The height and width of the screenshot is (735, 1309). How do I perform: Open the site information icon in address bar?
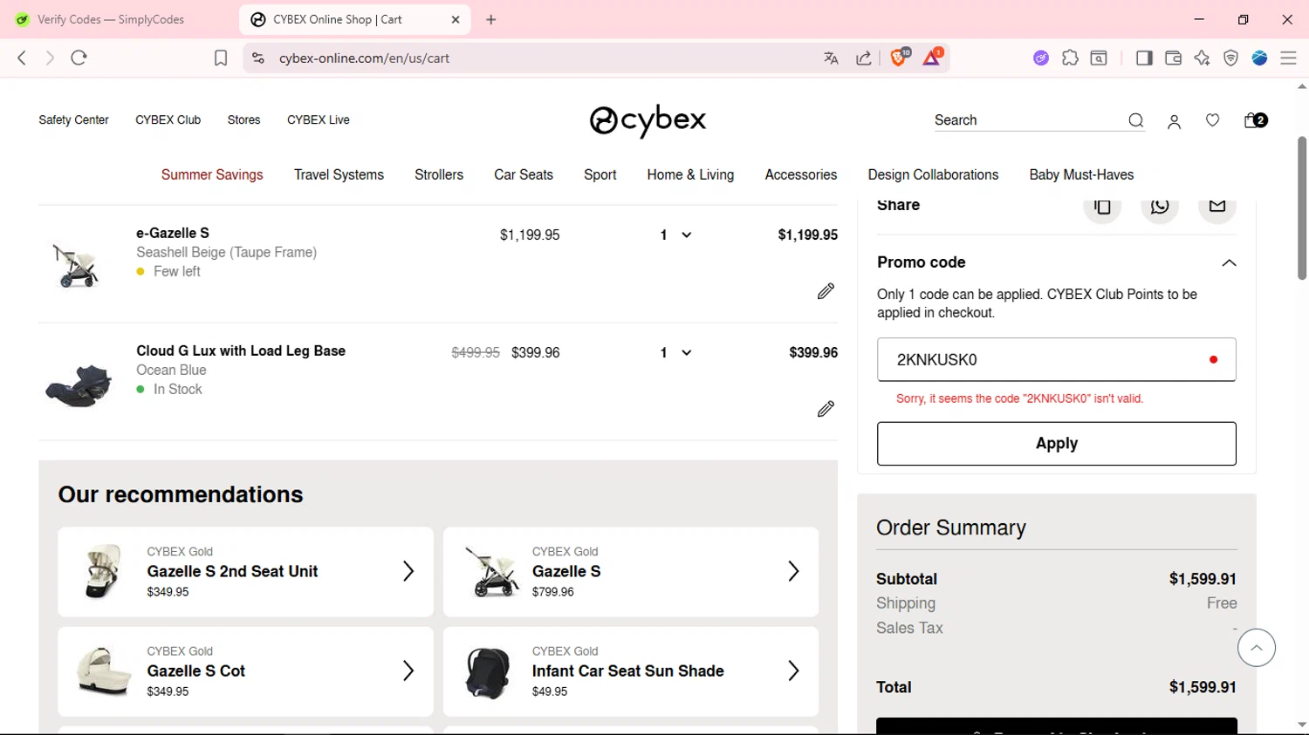pos(257,58)
